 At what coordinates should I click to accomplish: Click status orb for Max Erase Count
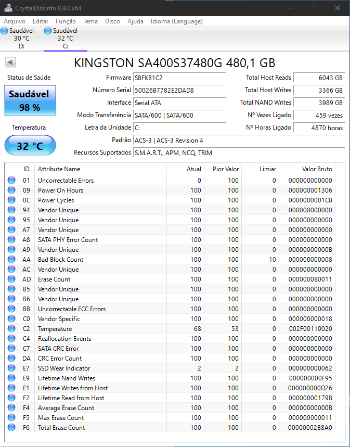click(11, 417)
